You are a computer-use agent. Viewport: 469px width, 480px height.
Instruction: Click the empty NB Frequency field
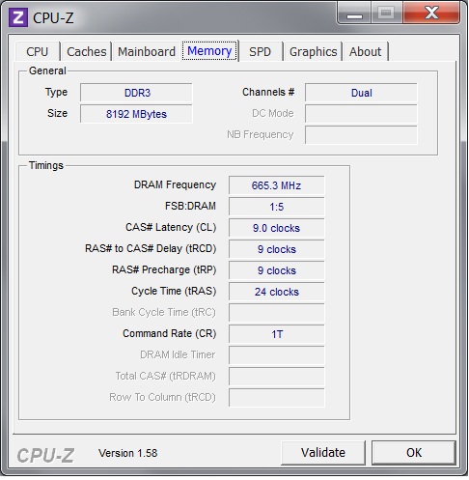pos(361,135)
